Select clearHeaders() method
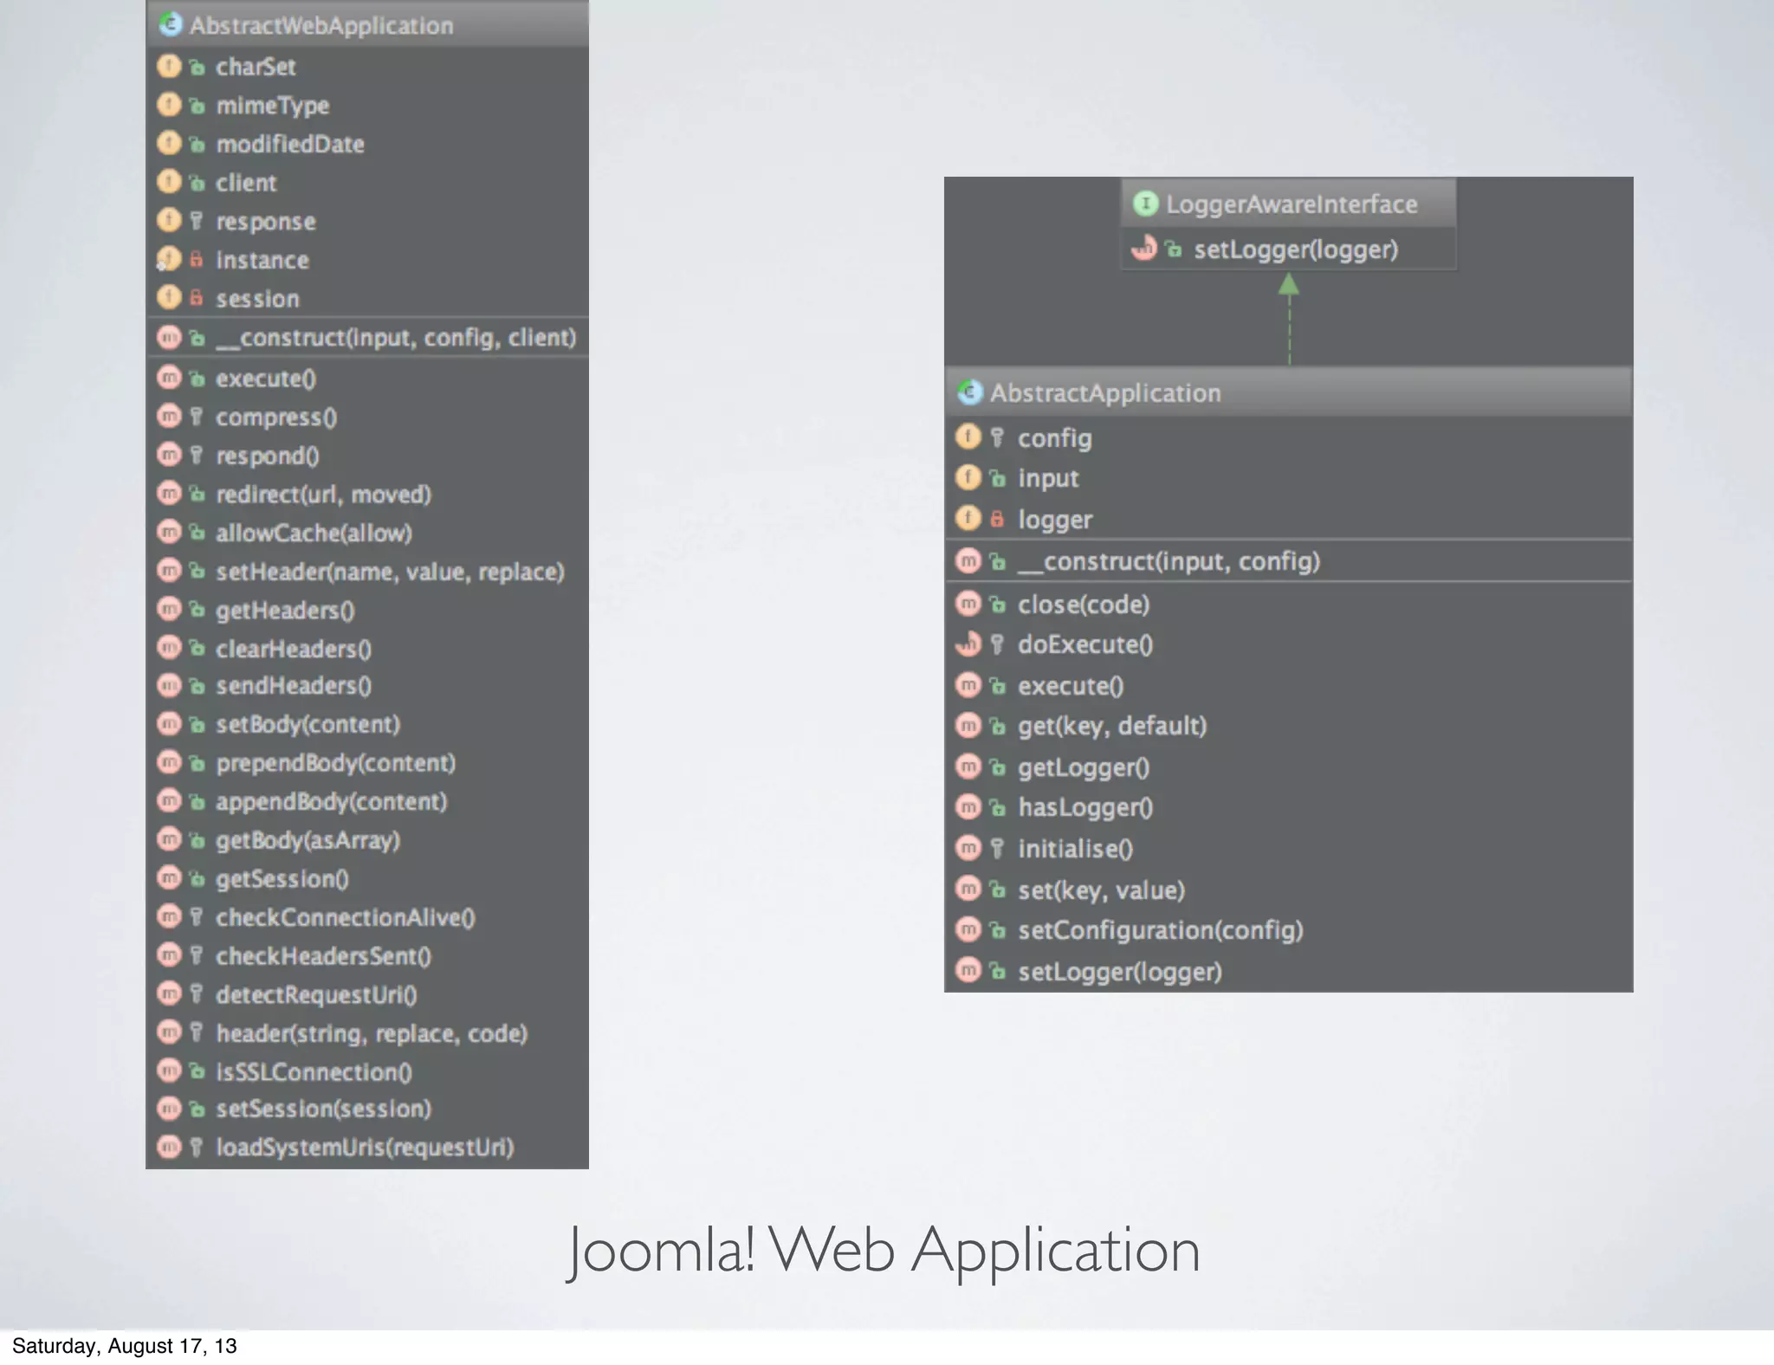The height and width of the screenshot is (1365, 1774). pyautogui.click(x=368, y=648)
